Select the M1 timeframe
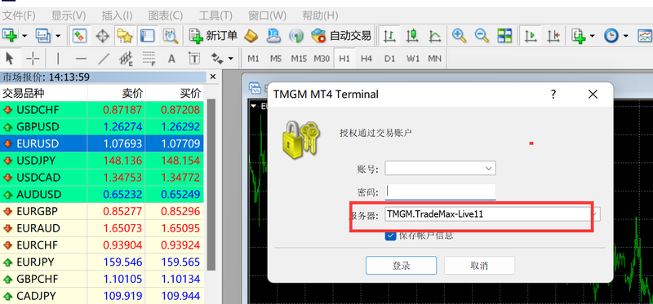This screenshot has width=653, height=304. tap(253, 59)
